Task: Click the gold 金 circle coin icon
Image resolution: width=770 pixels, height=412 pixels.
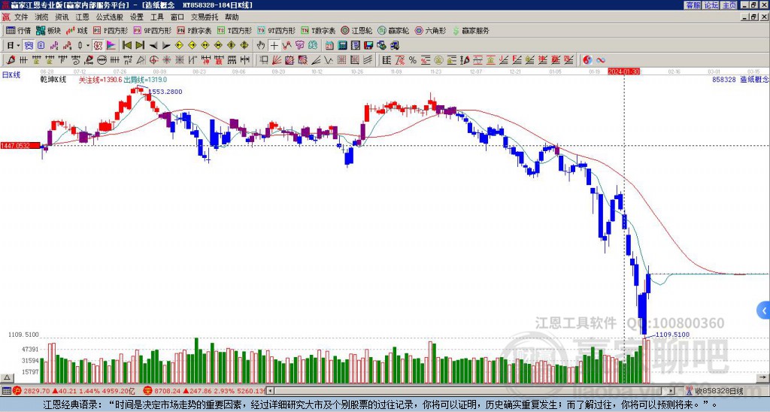Action: pyautogui.click(x=438, y=60)
